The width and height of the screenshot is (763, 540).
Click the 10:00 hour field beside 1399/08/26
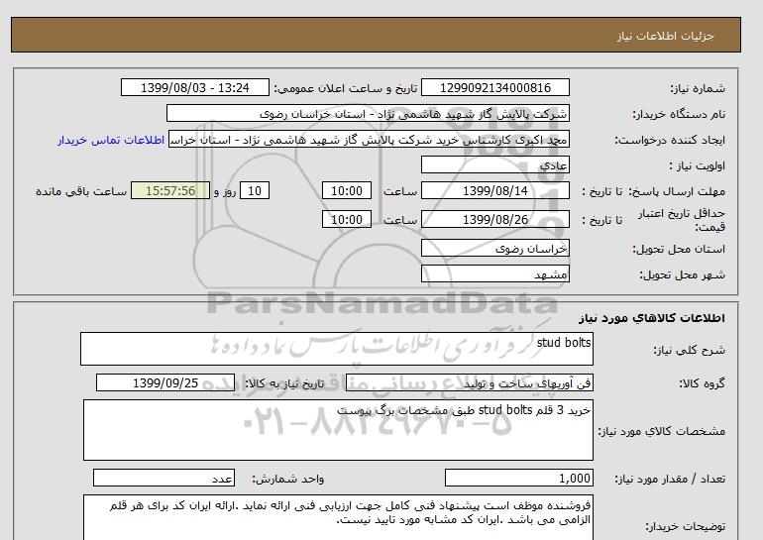click(349, 219)
